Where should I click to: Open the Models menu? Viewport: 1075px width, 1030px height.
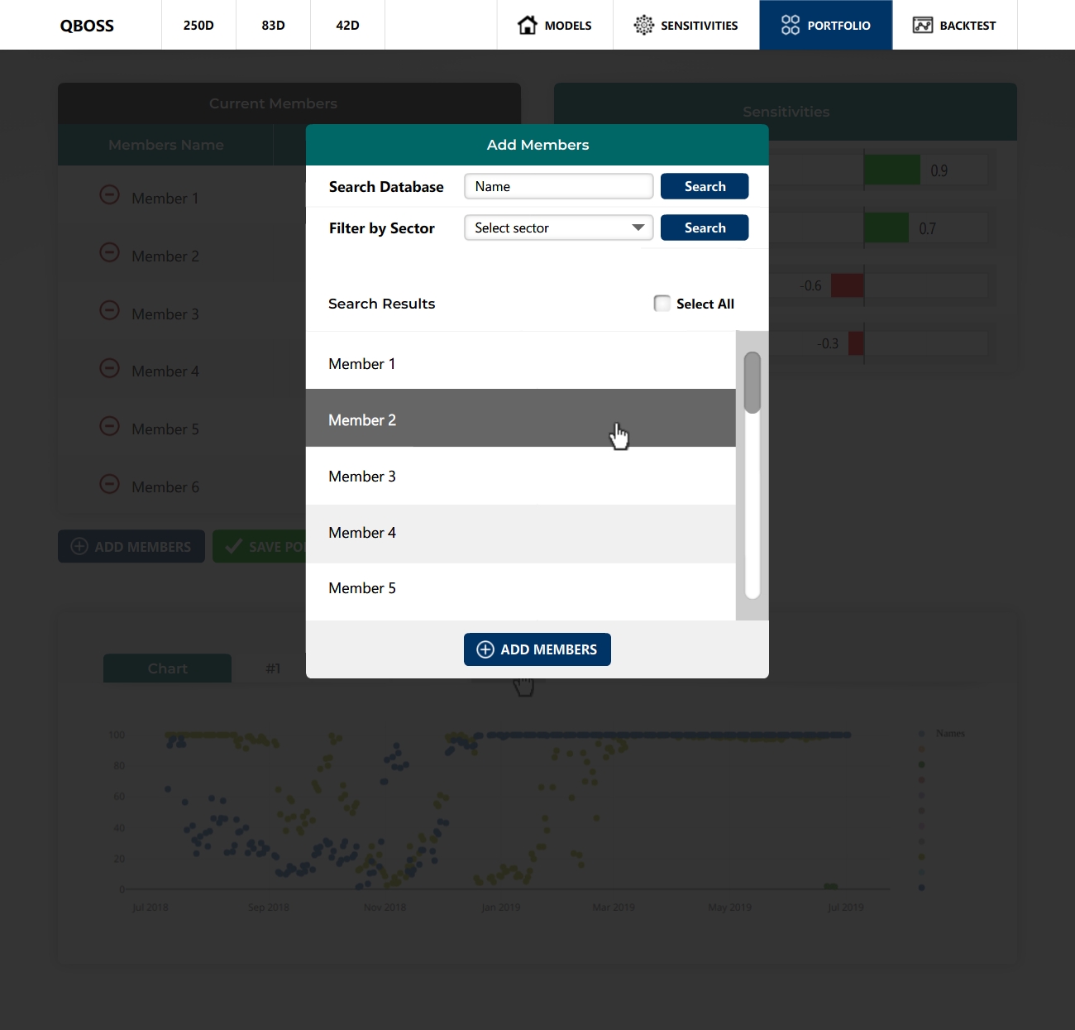pos(555,25)
